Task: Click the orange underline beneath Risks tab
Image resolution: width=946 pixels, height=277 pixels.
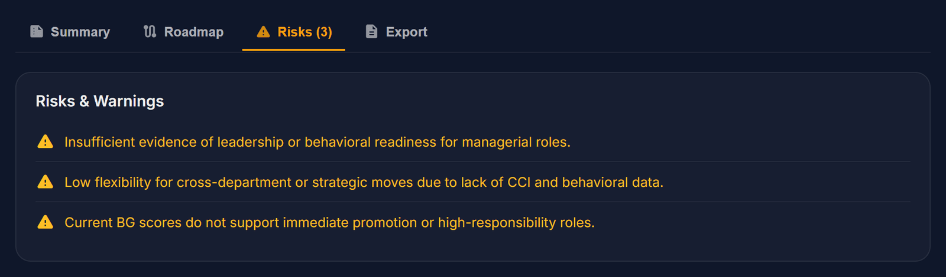Action: coord(294,50)
